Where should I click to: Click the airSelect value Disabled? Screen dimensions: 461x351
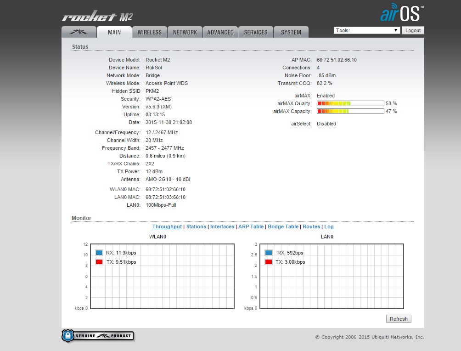(x=326, y=124)
